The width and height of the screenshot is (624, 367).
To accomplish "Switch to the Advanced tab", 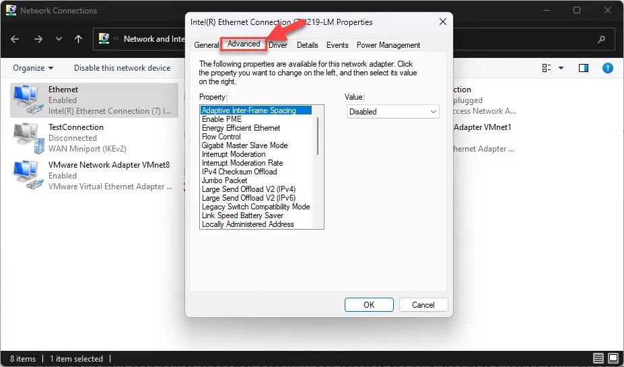I will coord(244,44).
